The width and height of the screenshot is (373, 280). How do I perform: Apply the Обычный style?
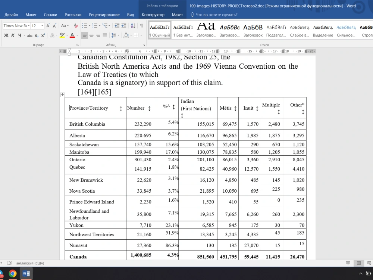(160, 30)
